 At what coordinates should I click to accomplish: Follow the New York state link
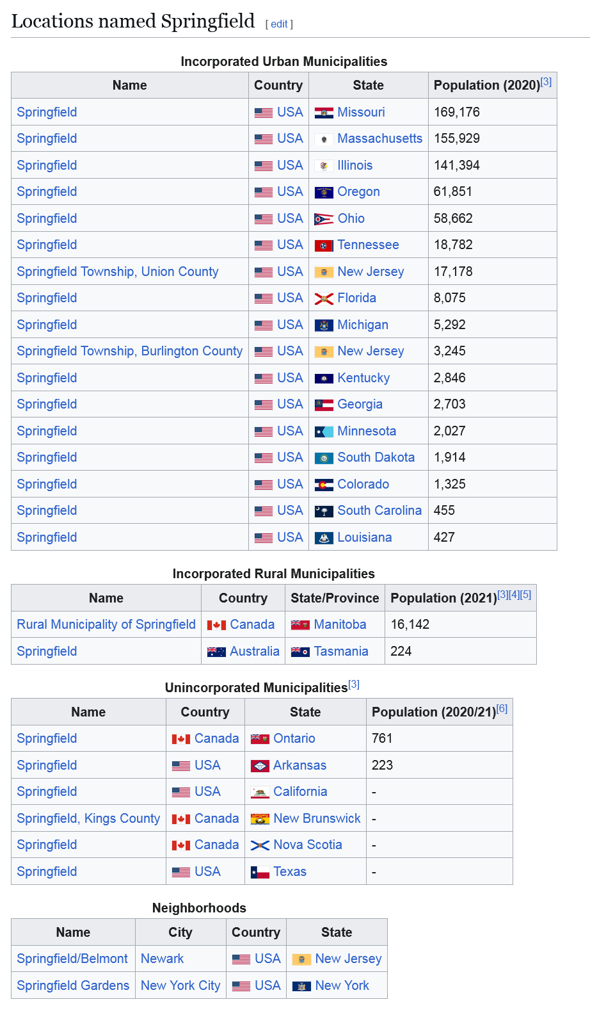point(342,985)
